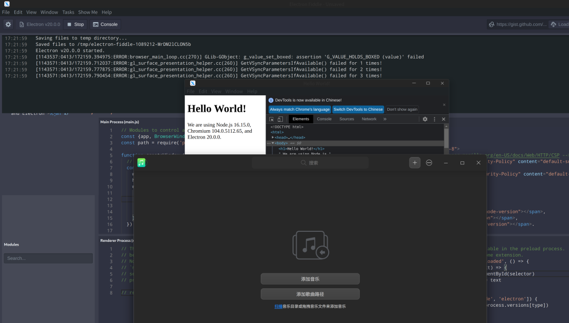Click the Electron v20.0.0 version selector
Image resolution: width=569 pixels, height=323 pixels.
[x=40, y=24]
